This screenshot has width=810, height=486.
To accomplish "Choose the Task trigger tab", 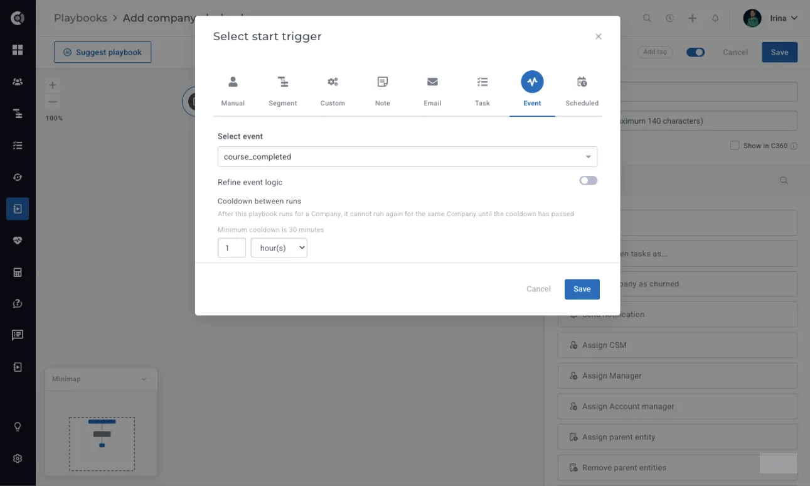I will [x=482, y=90].
